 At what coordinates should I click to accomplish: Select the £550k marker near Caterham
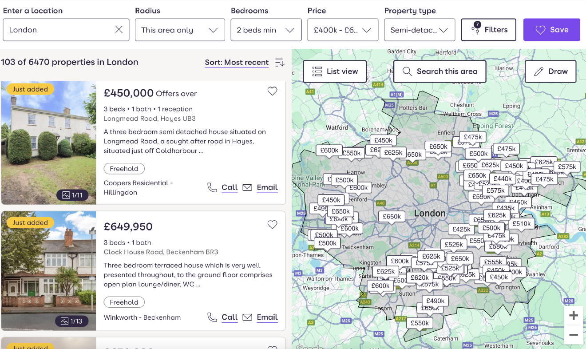coord(420,323)
